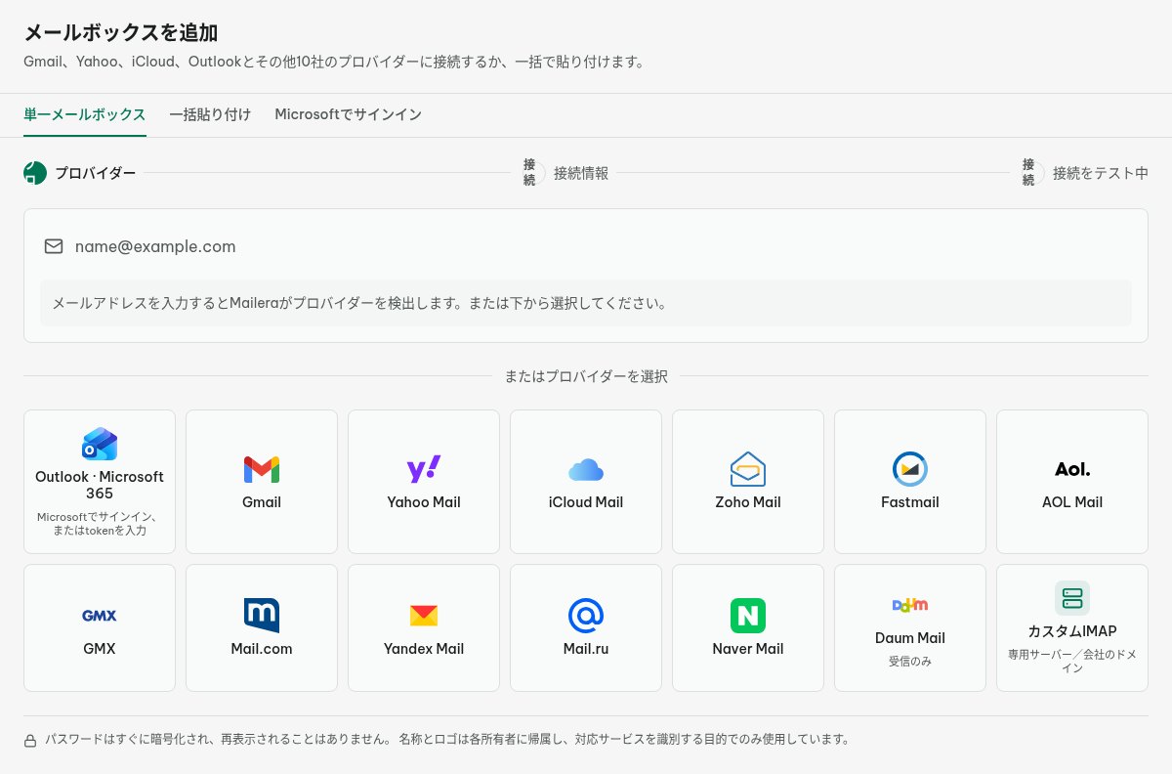This screenshot has height=774, width=1172.
Task: Click the envelope icon in email field
Action: pos(54,246)
